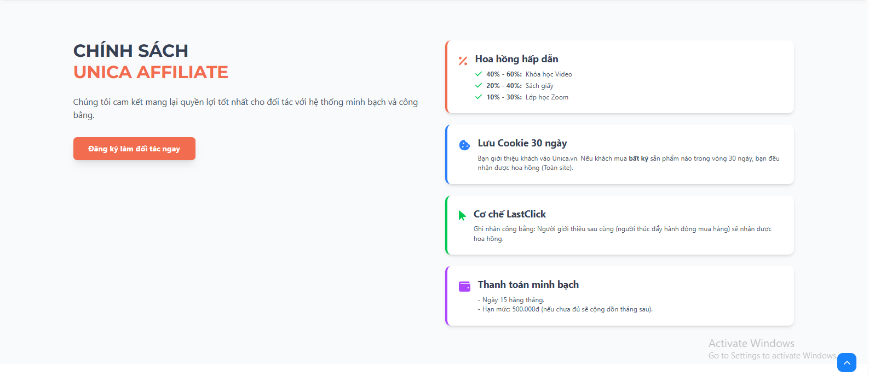Click the green cursor LastClick icon
The height and width of the screenshot is (377, 869).
462,215
